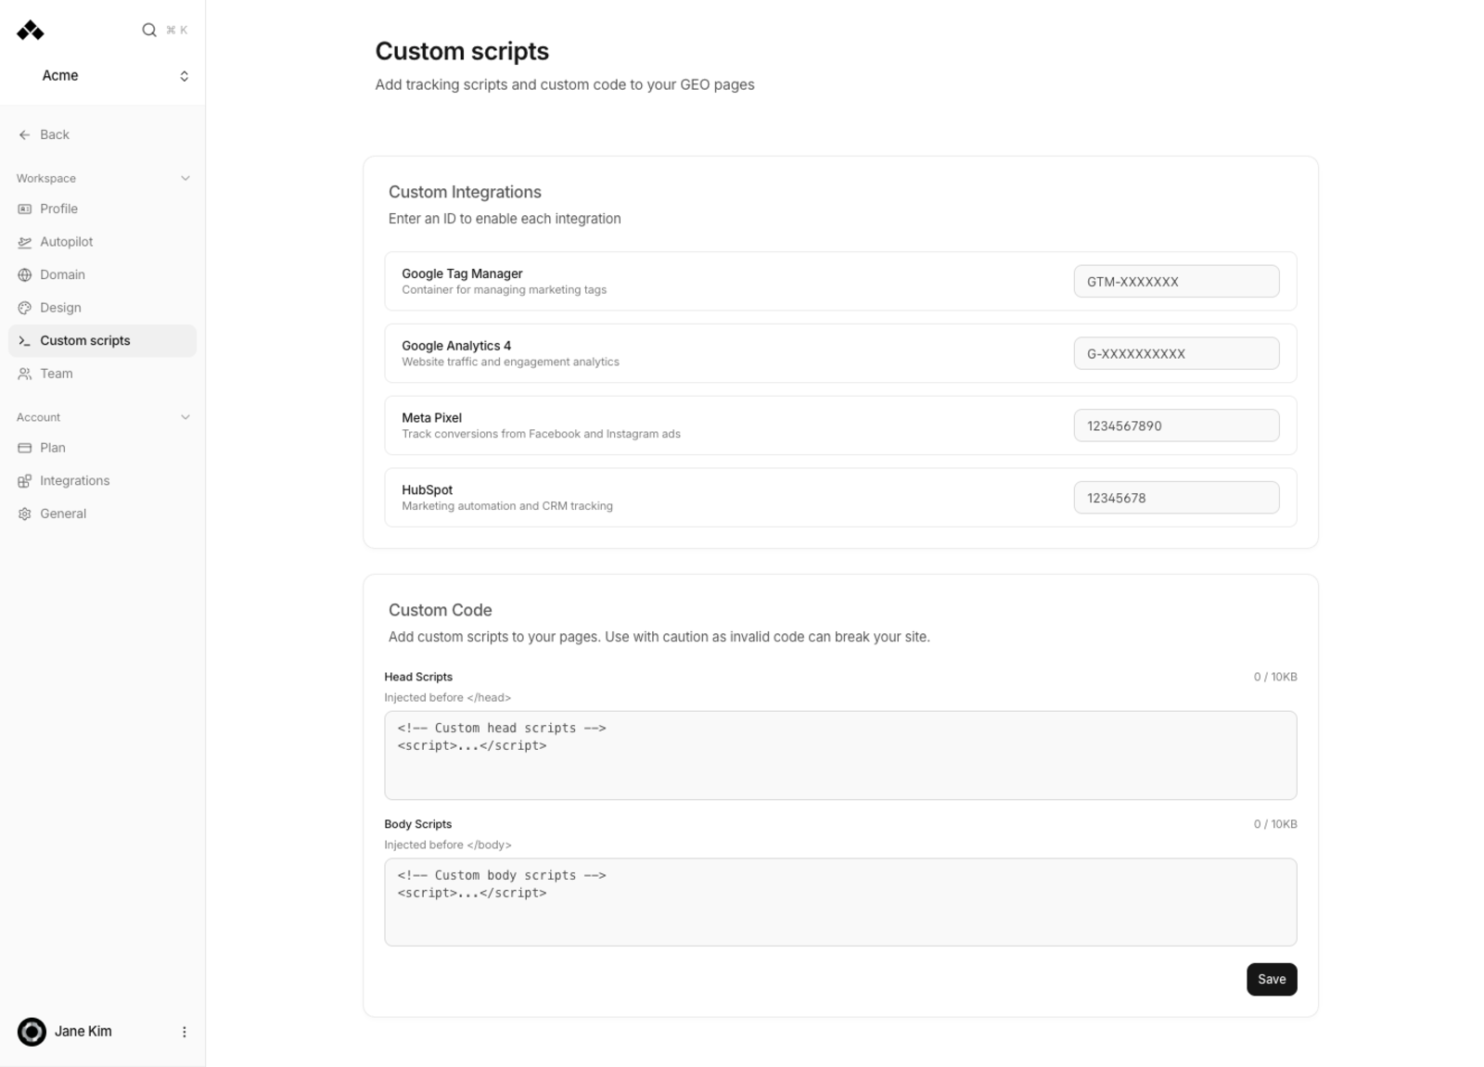
Task: Click the Profile card icon
Action: (25, 209)
